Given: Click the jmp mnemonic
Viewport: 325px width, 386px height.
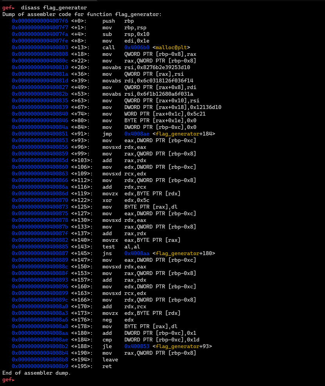Looking at the screenshot, I should pyautogui.click(x=107, y=134).
